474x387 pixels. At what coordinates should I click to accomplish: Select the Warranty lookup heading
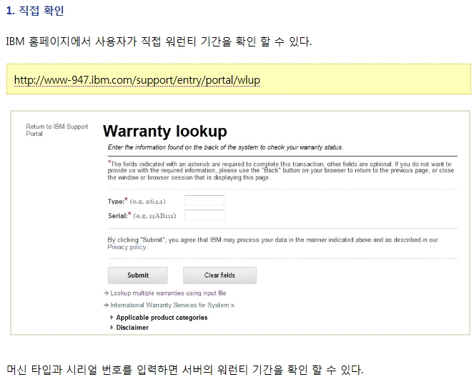click(x=165, y=132)
